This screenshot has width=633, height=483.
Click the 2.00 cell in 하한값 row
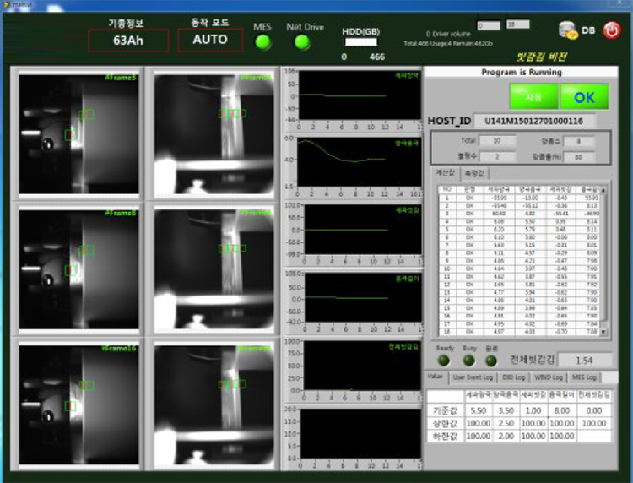506,436
